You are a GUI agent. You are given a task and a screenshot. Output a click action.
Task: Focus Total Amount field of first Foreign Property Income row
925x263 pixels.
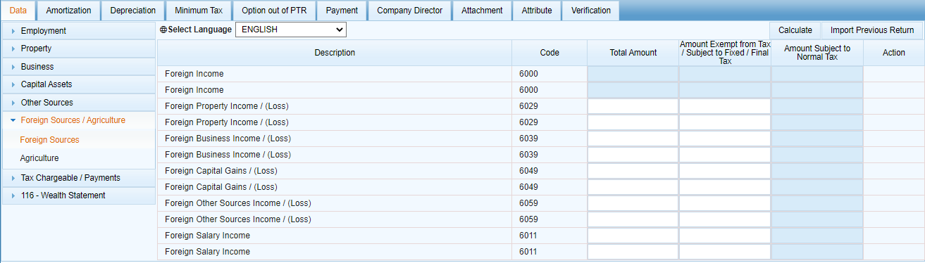click(x=633, y=106)
